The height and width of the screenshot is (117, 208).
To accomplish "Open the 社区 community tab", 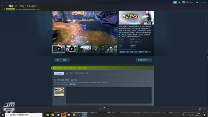I will pyautogui.click(x=22, y=6).
